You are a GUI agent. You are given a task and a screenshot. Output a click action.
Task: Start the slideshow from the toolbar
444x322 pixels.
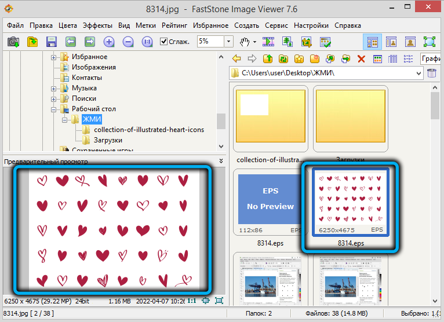[x=268, y=42]
